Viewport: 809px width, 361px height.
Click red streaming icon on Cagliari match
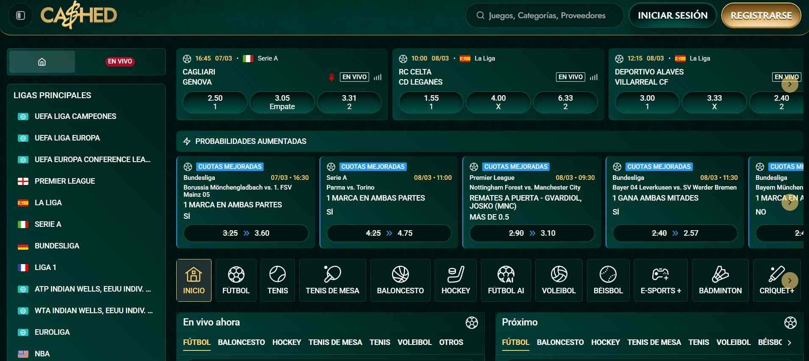coord(331,77)
